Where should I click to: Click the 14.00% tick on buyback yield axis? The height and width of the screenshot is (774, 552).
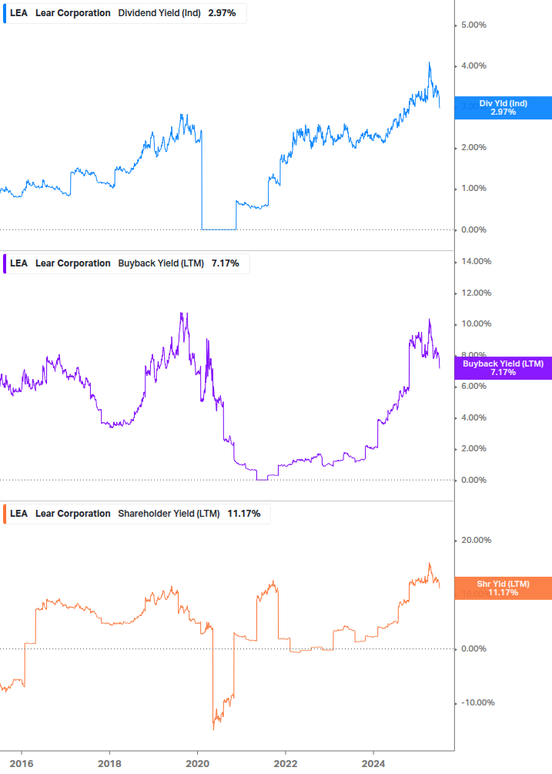pyautogui.click(x=476, y=261)
